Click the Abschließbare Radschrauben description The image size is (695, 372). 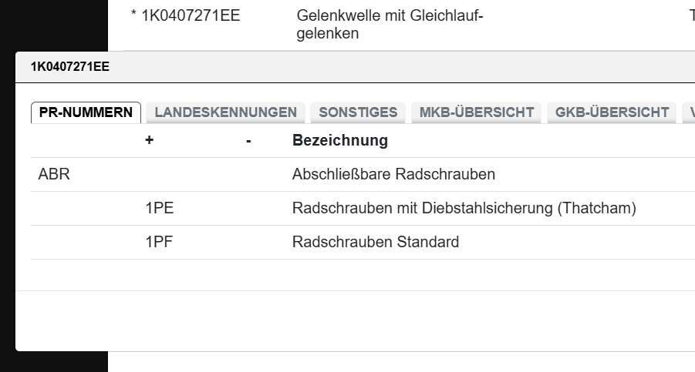click(x=393, y=175)
